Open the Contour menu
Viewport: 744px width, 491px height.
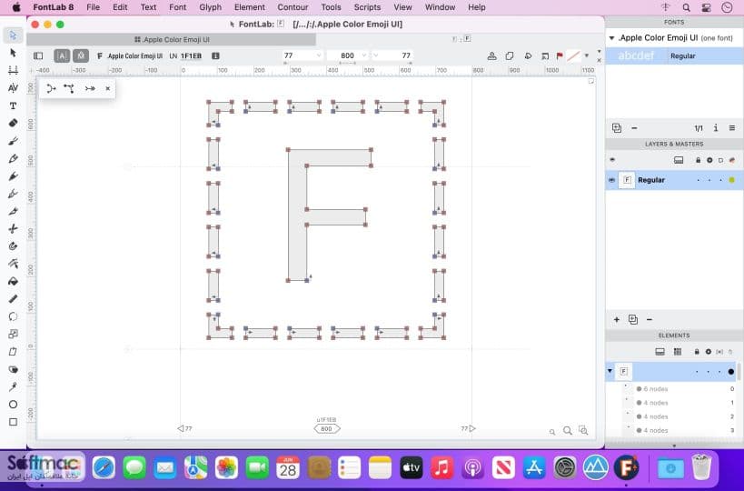293,7
